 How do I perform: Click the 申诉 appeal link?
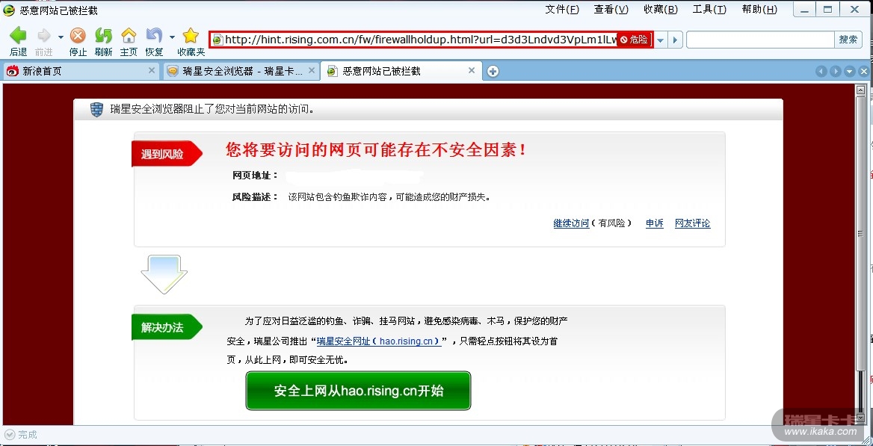pyautogui.click(x=655, y=223)
